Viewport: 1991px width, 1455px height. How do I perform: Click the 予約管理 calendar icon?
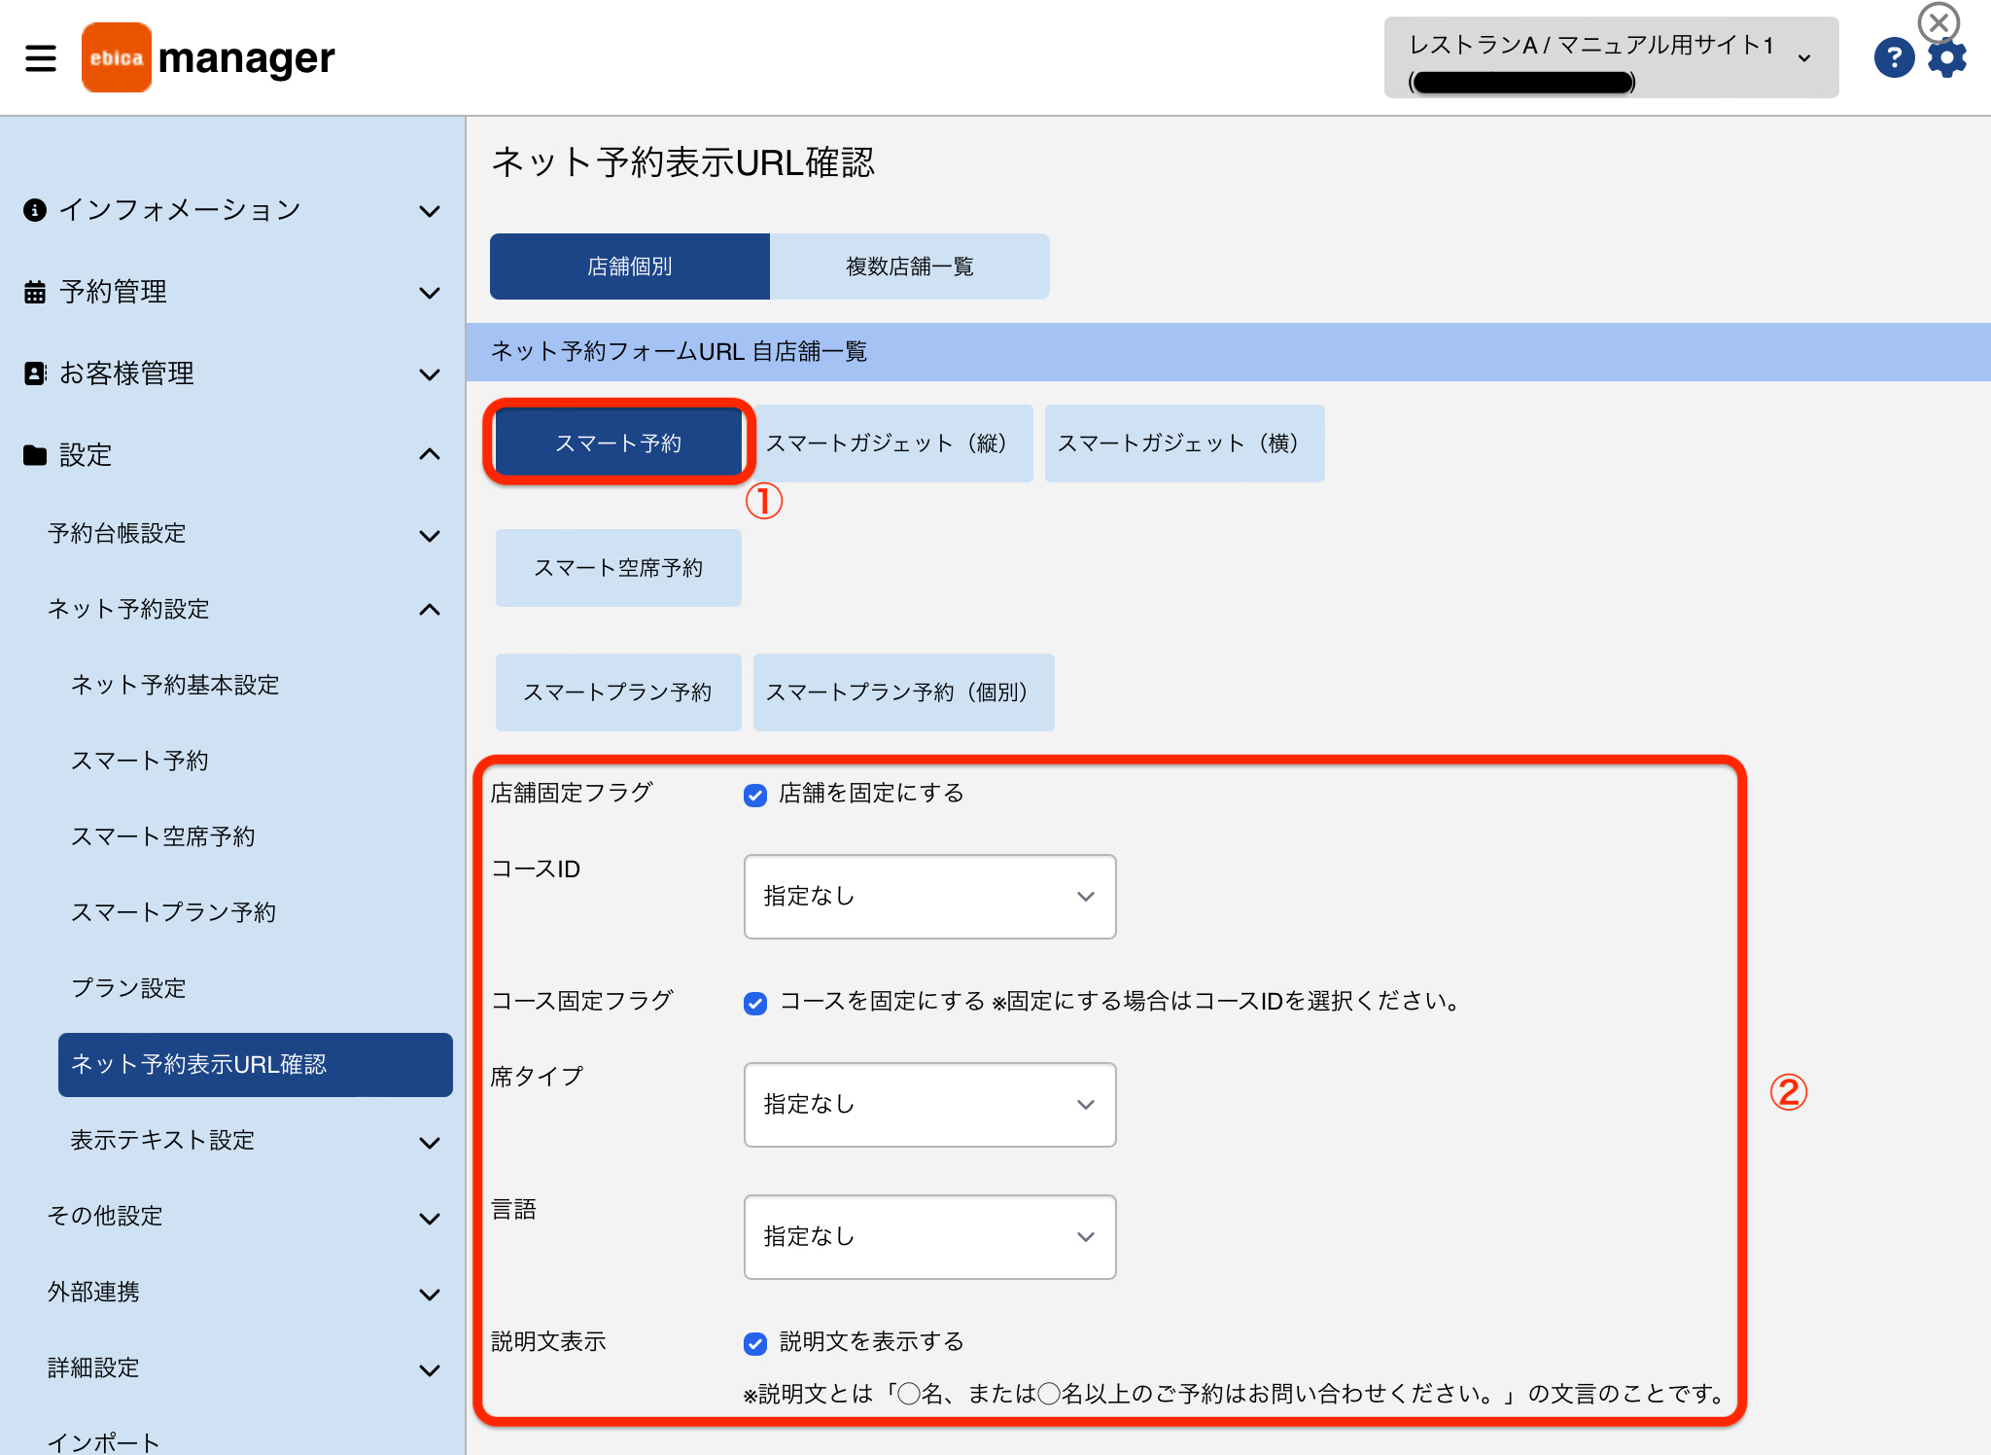pos(35,292)
